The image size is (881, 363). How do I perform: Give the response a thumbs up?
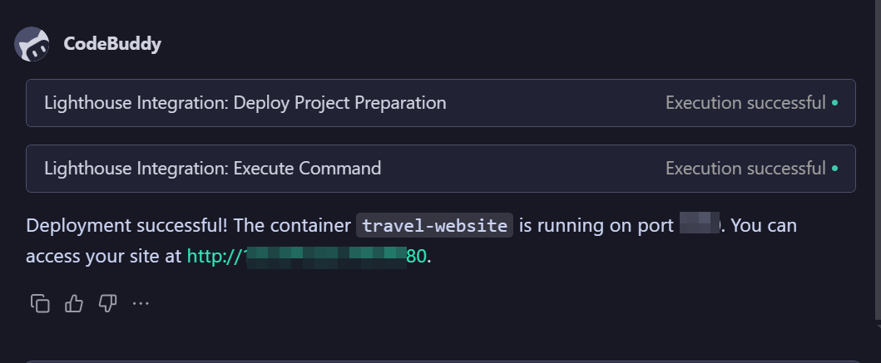coord(74,303)
